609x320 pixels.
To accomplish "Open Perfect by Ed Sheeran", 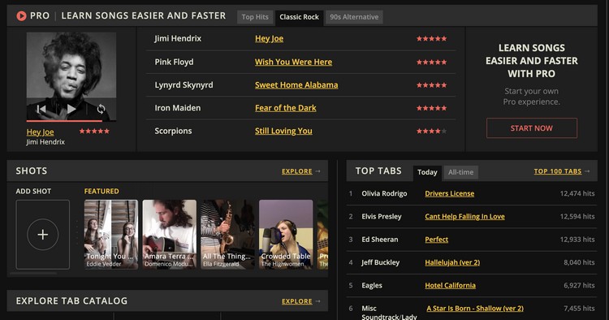I will 437,240.
